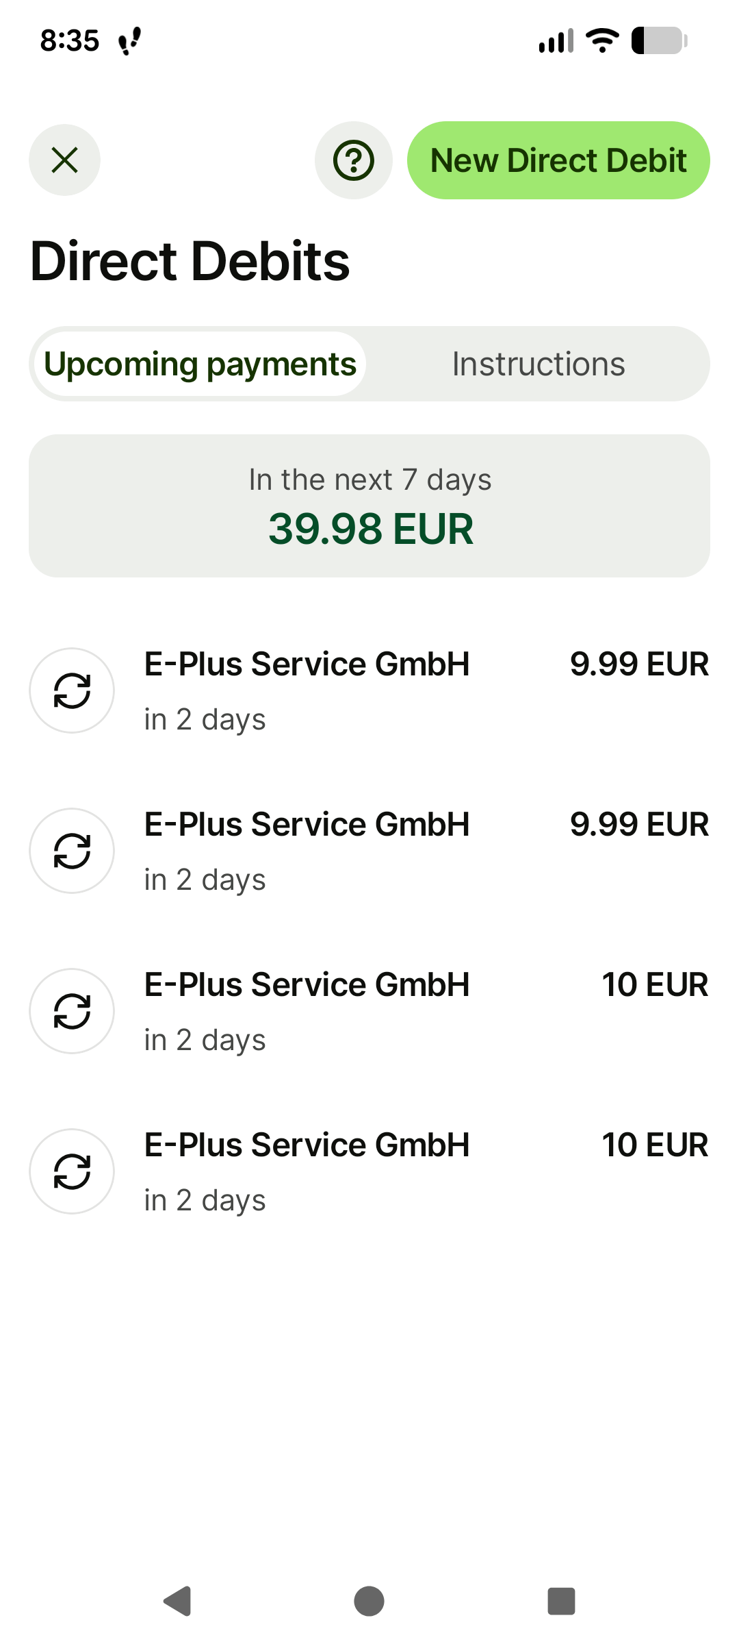The image size is (739, 1644).
Task: Tap the battery indicator in status bar
Action: click(659, 40)
